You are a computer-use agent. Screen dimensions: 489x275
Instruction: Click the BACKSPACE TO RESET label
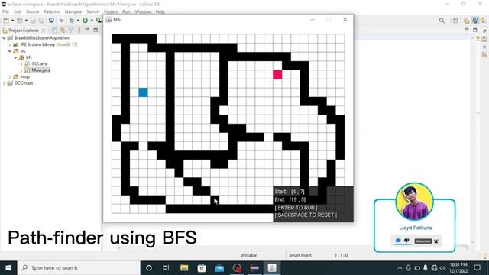pos(306,215)
